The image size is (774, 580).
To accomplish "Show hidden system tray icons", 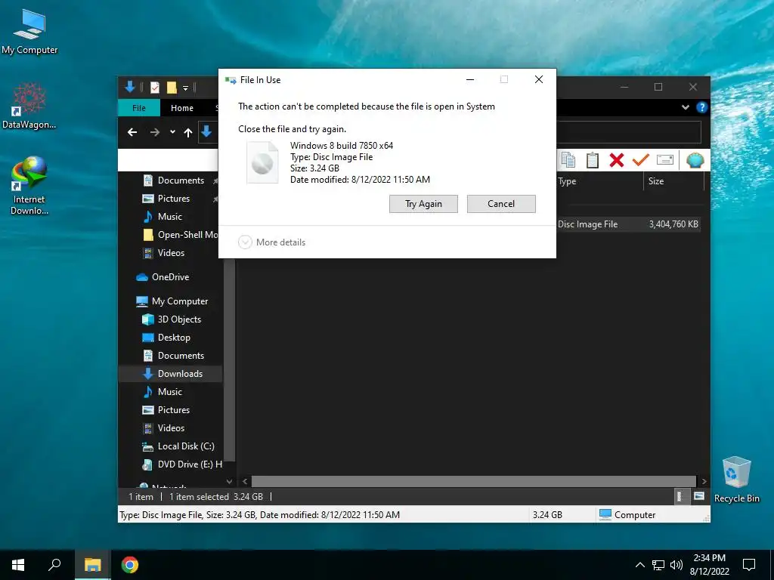I will click(x=639, y=565).
